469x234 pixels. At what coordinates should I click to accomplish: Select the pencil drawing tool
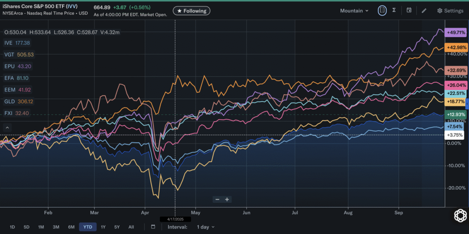pos(424,11)
